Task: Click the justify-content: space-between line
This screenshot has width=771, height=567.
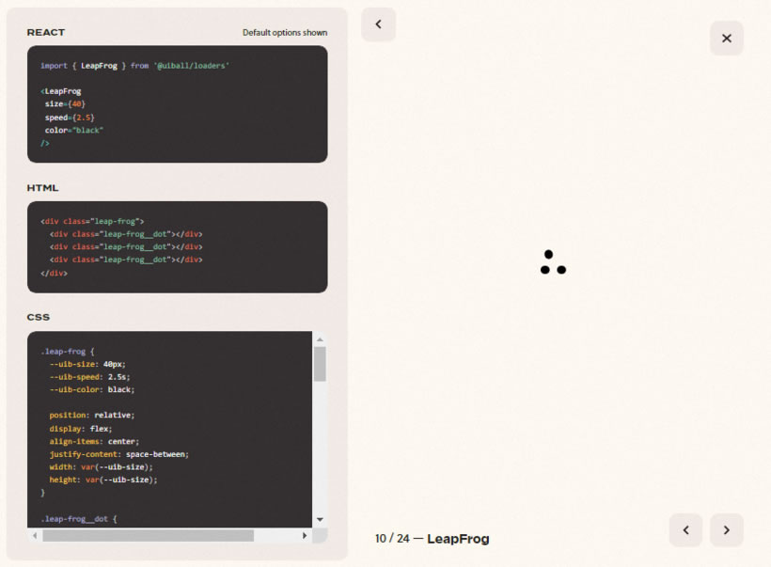Action: (119, 454)
